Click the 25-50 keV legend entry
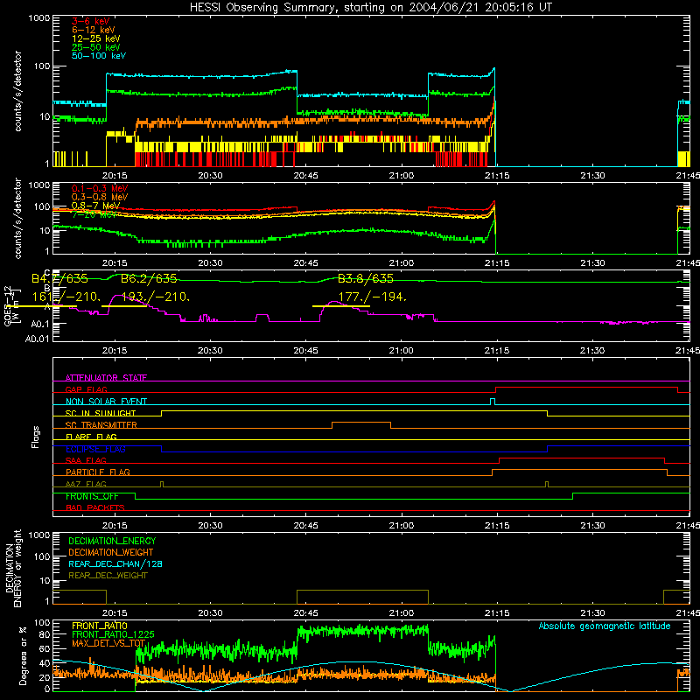700x700 pixels. 96,47
